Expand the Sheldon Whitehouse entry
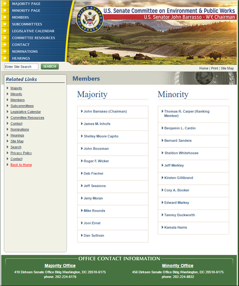The image size is (239, 286). pyautogui.click(x=193, y=153)
